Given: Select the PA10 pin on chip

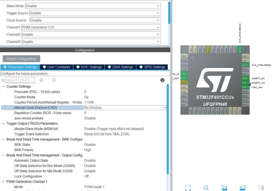Looking at the screenshot, I should click(245, 78).
